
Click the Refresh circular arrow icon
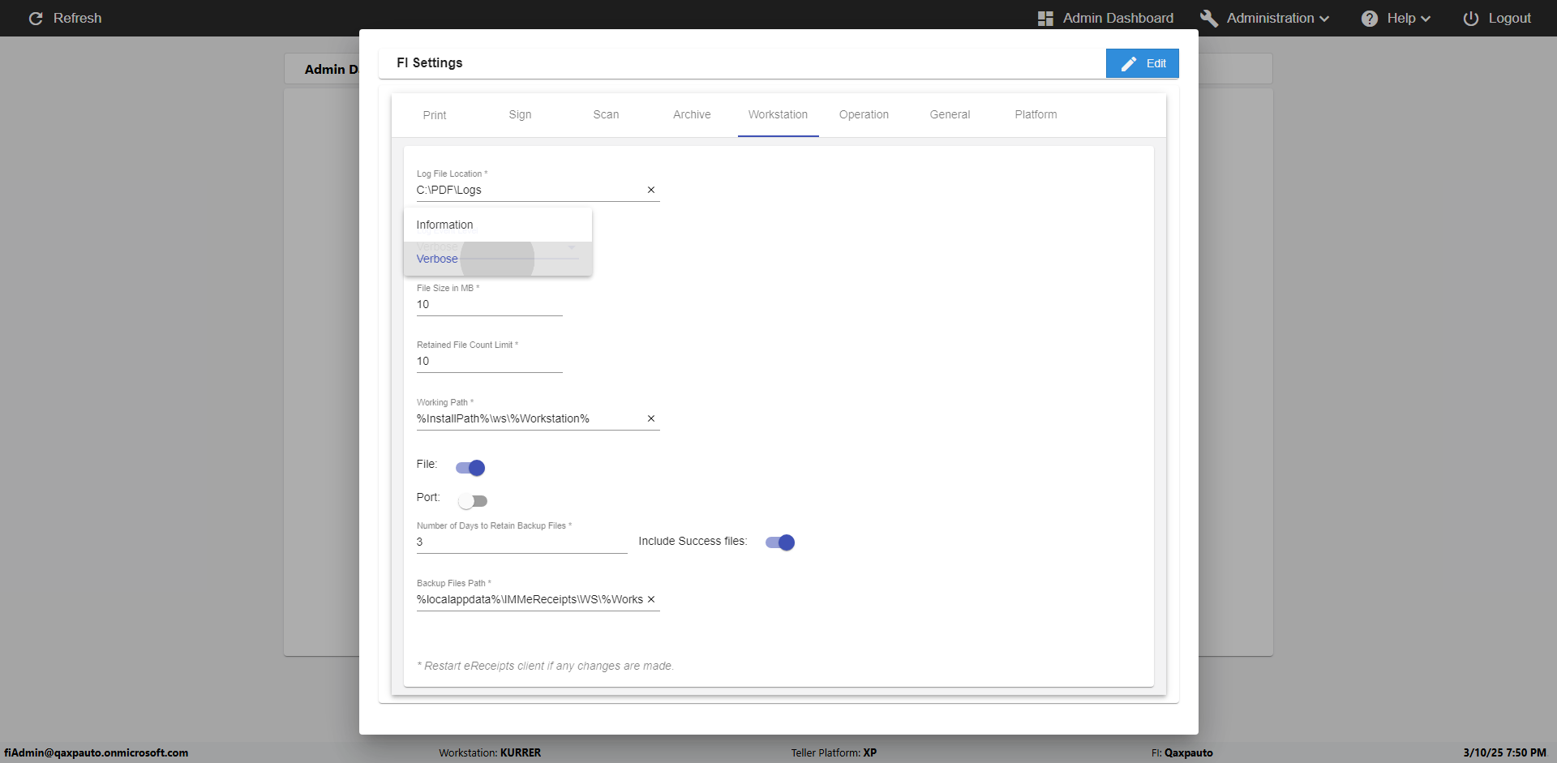[36, 18]
